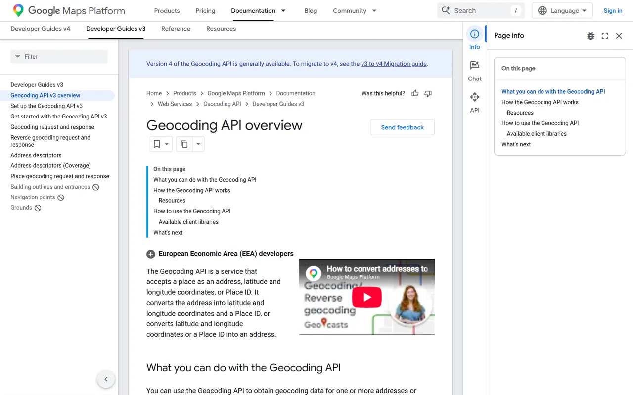Click the copy page icon
Viewport: 633px width, 395px height.
tap(184, 144)
